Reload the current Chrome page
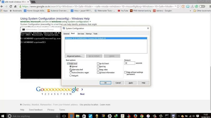Image resolution: width=211 pixels, height=118 pixels. (x=11, y=6)
